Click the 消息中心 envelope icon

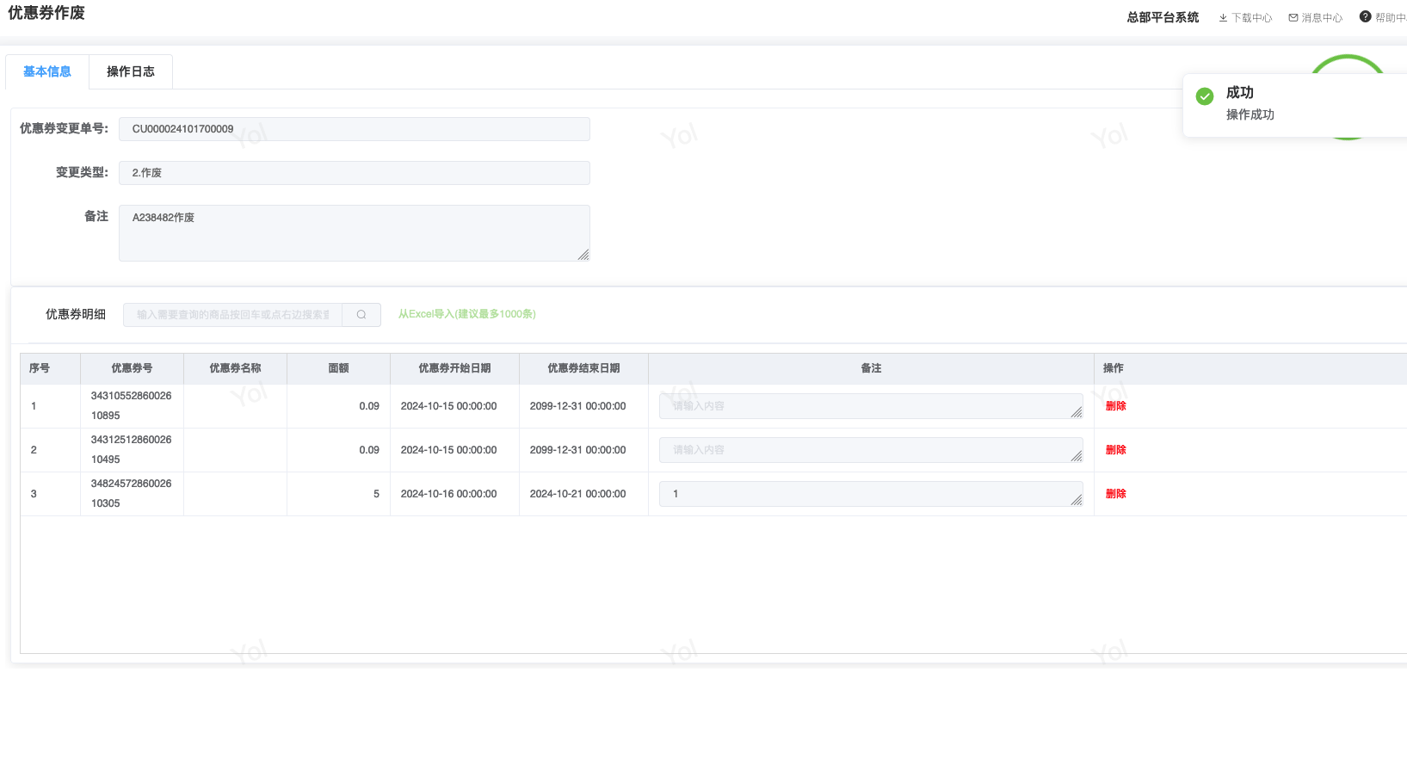(x=1293, y=18)
